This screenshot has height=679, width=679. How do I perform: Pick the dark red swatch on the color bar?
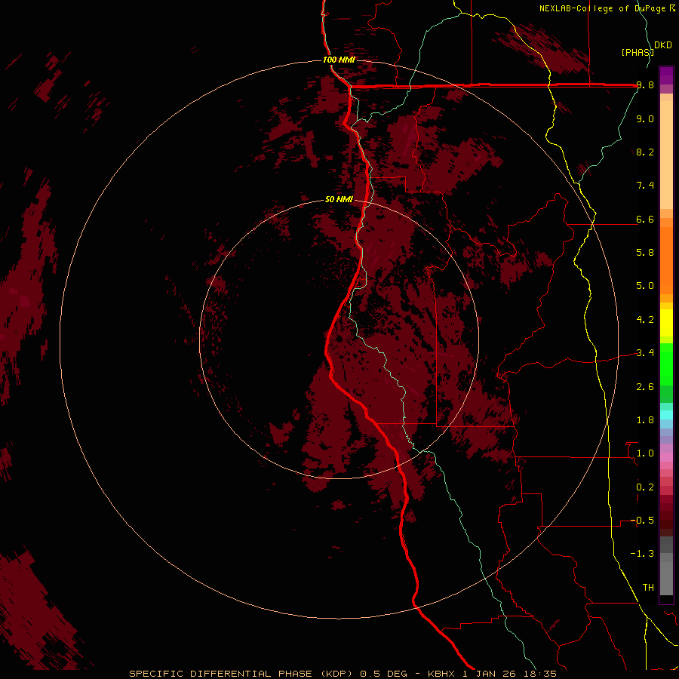point(666,515)
